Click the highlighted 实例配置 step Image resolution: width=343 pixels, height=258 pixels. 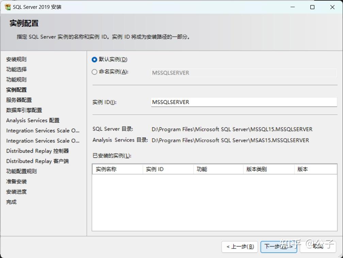point(16,90)
